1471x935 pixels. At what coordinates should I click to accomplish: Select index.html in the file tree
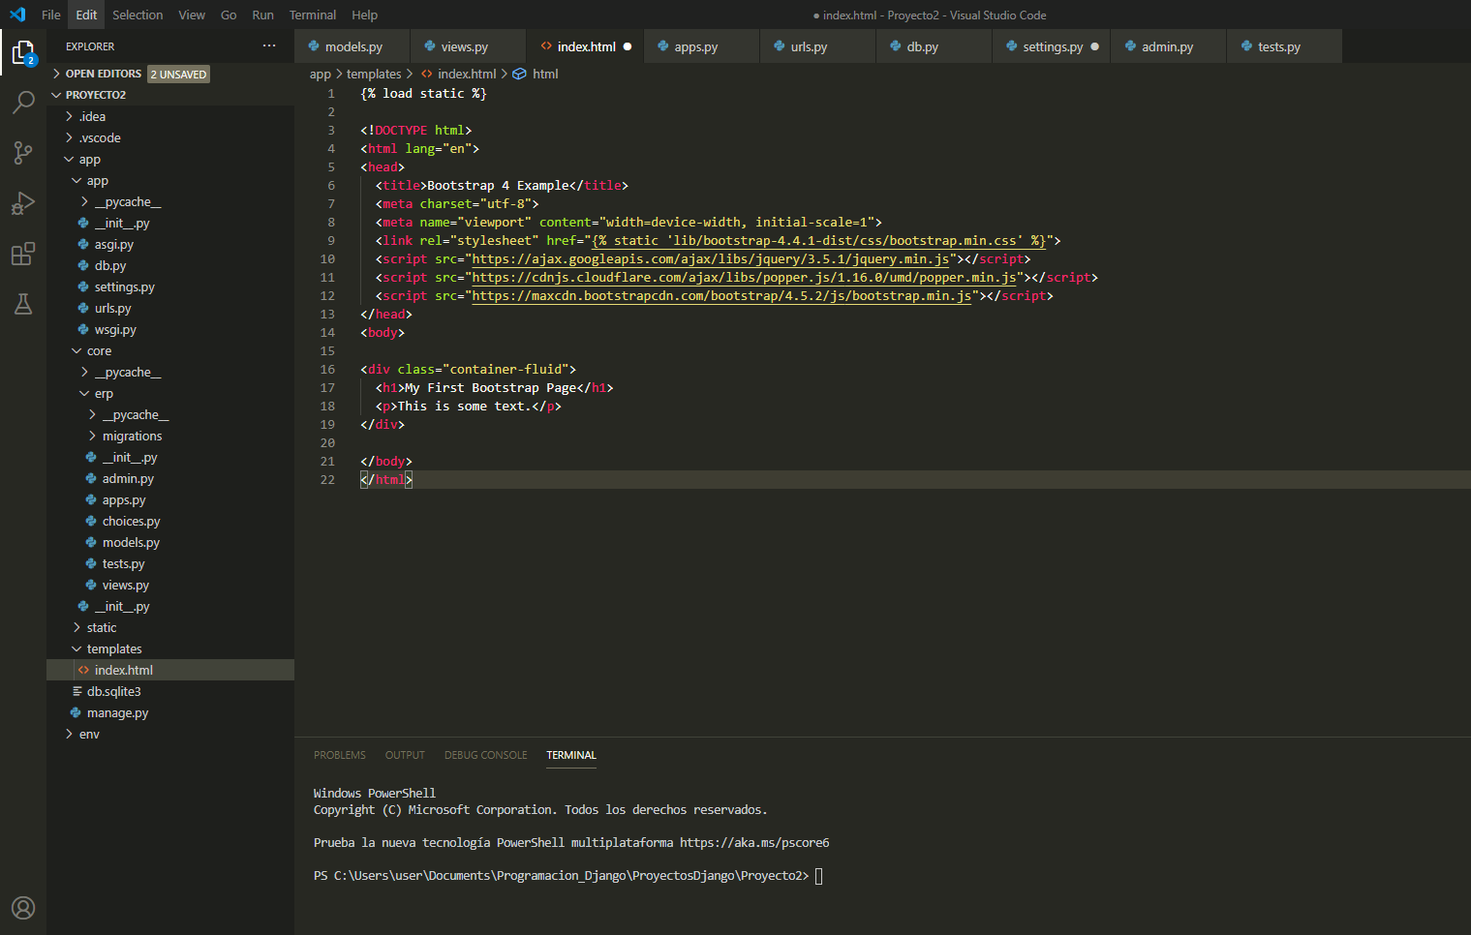[x=170, y=670]
